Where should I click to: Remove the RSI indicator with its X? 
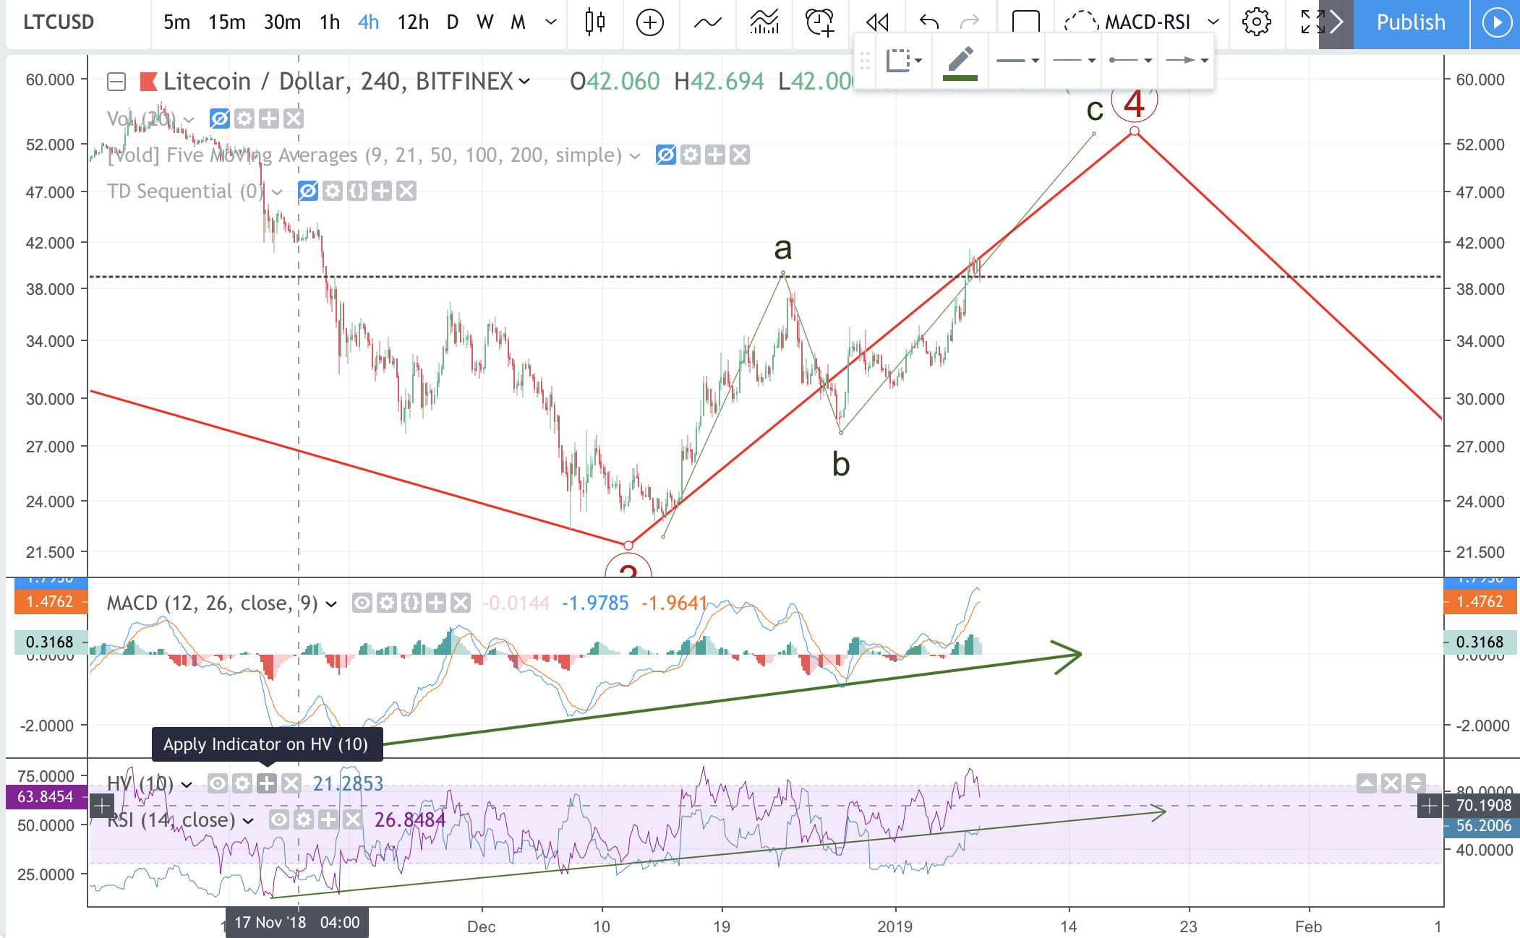click(x=352, y=819)
